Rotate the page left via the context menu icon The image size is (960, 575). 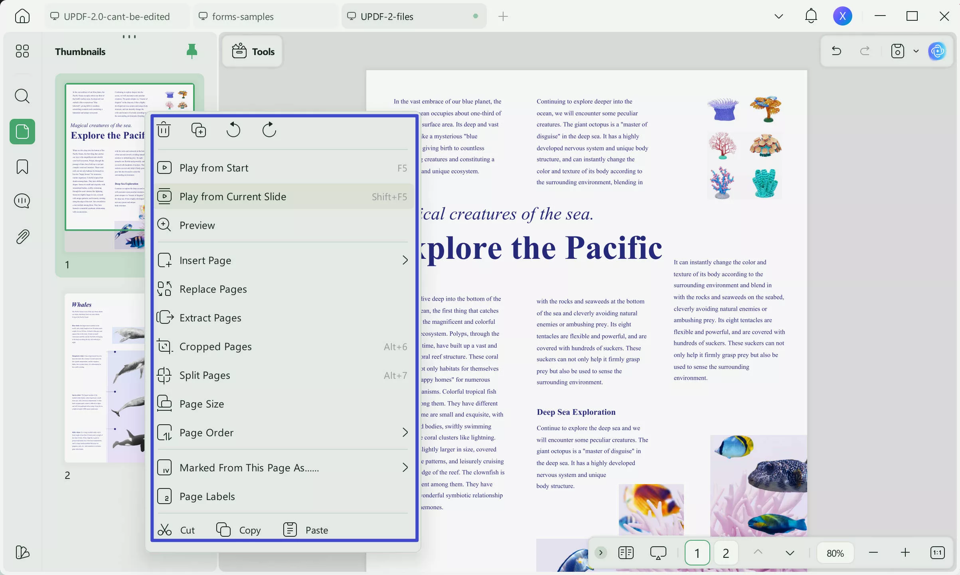point(233,130)
